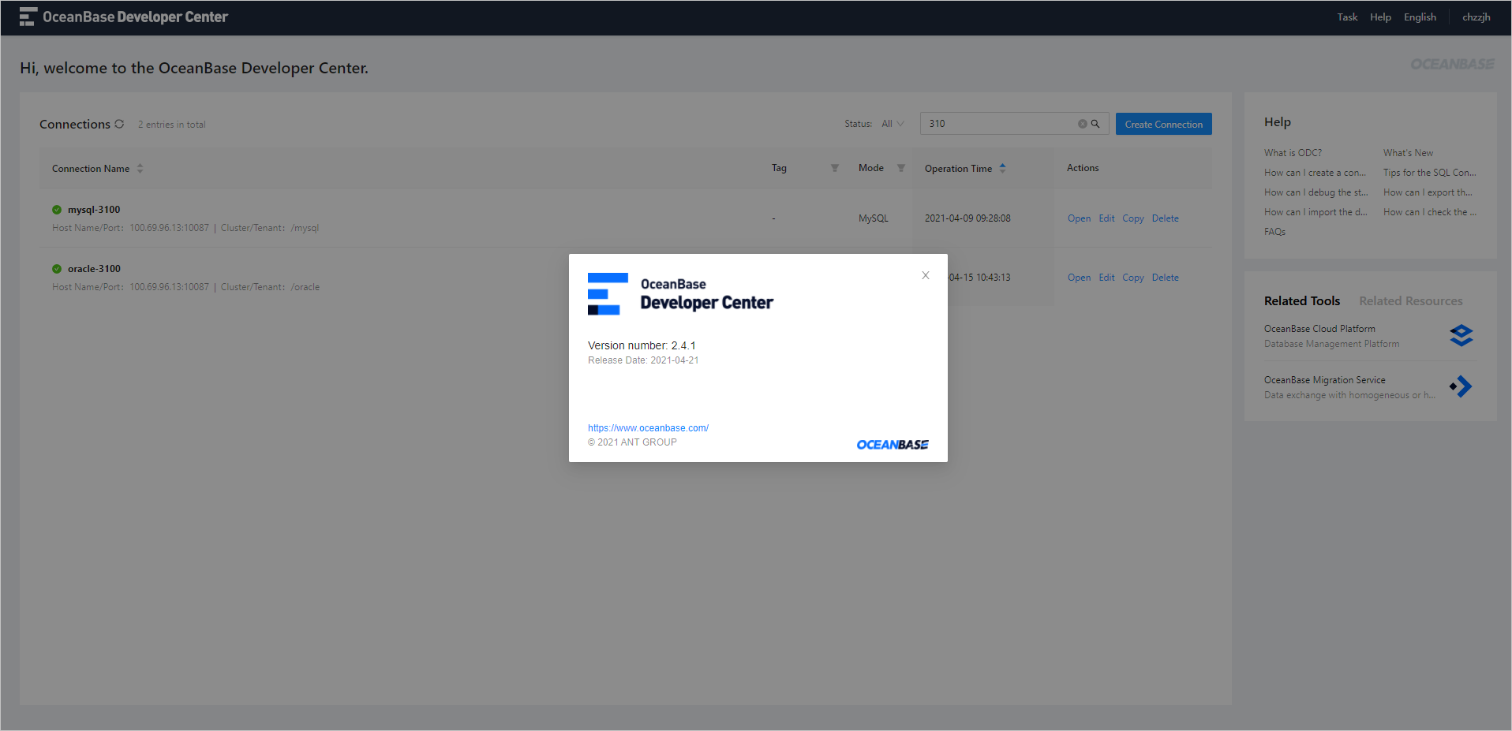1512x731 pixels.
Task: Click the MySQL mode cell
Action: point(873,218)
